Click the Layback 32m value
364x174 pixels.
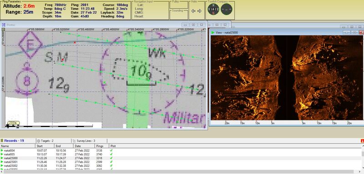pyautogui.click(x=120, y=13)
